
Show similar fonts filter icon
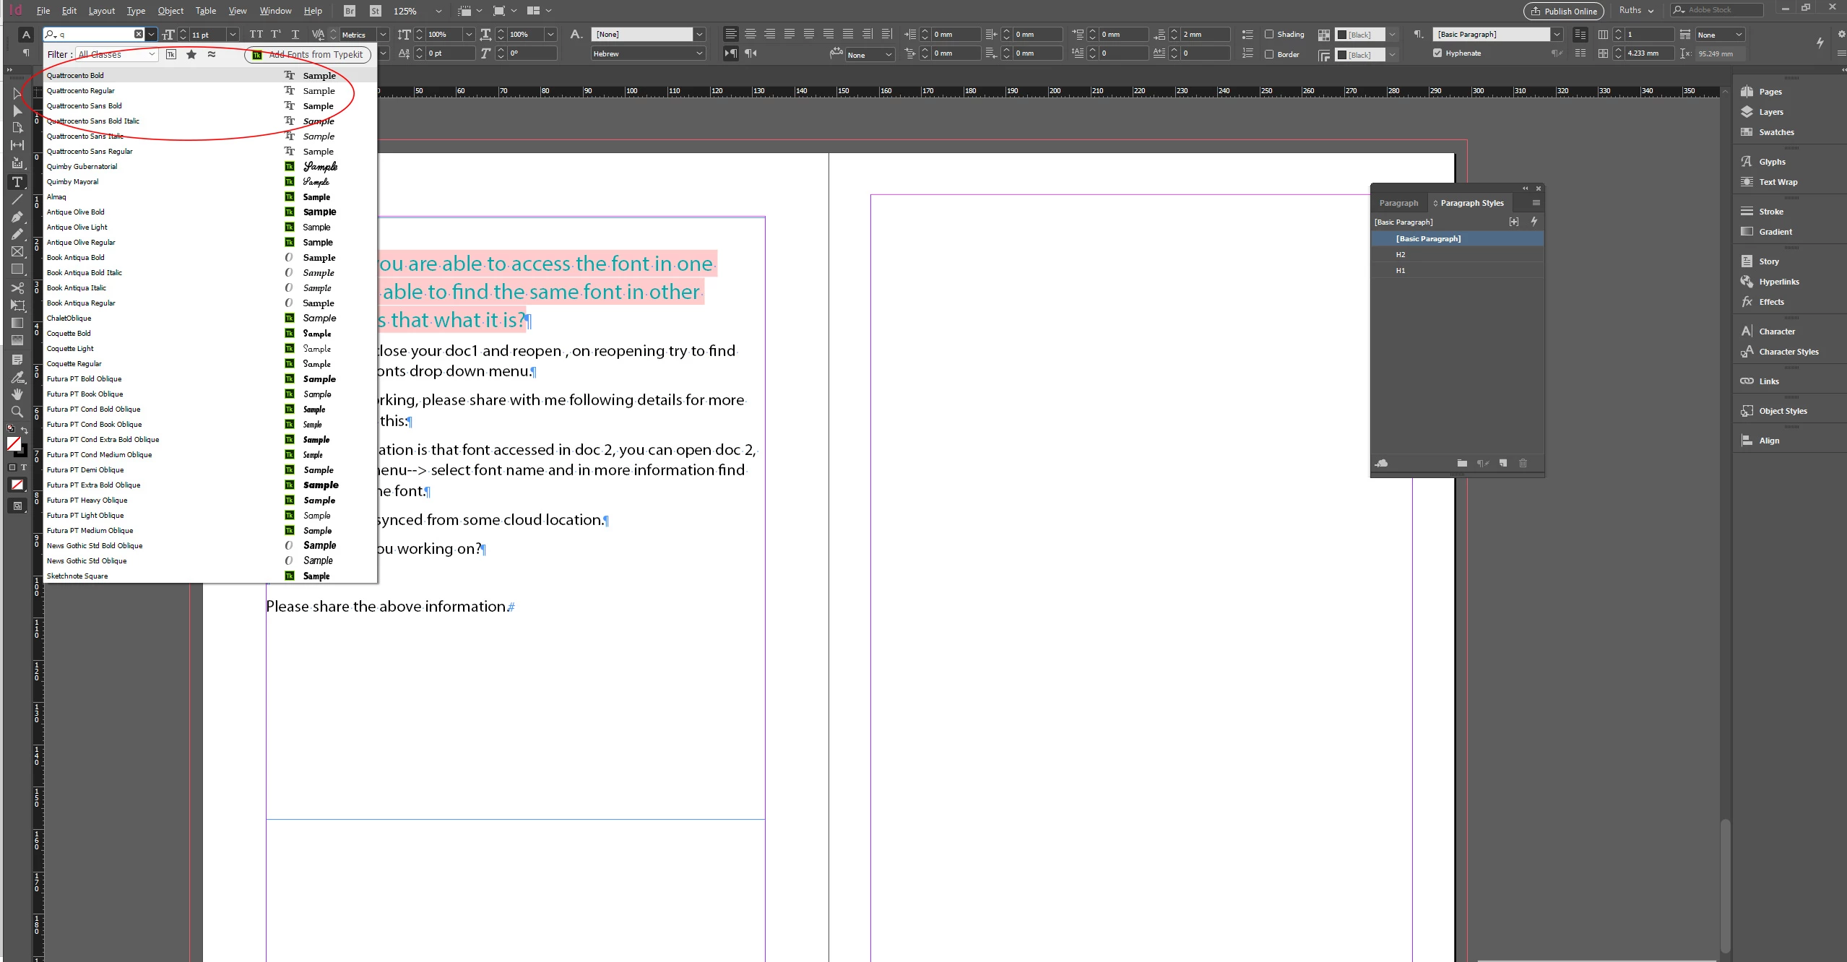point(212,55)
